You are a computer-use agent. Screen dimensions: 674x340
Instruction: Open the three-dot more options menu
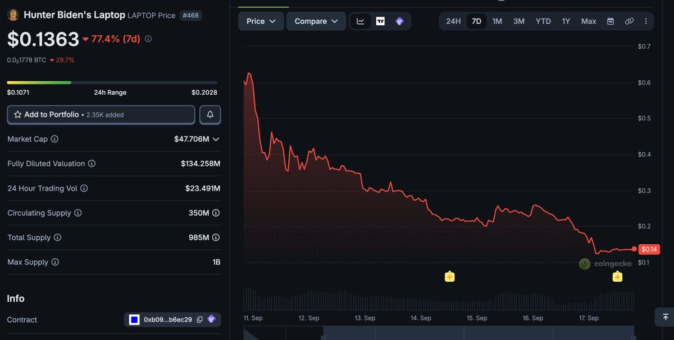click(x=646, y=21)
